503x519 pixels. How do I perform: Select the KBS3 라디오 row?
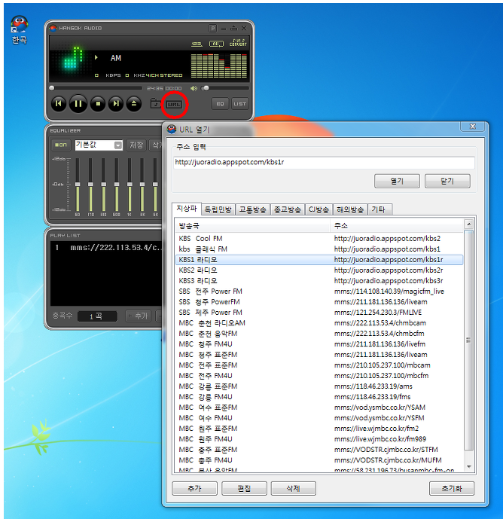[x=319, y=281]
